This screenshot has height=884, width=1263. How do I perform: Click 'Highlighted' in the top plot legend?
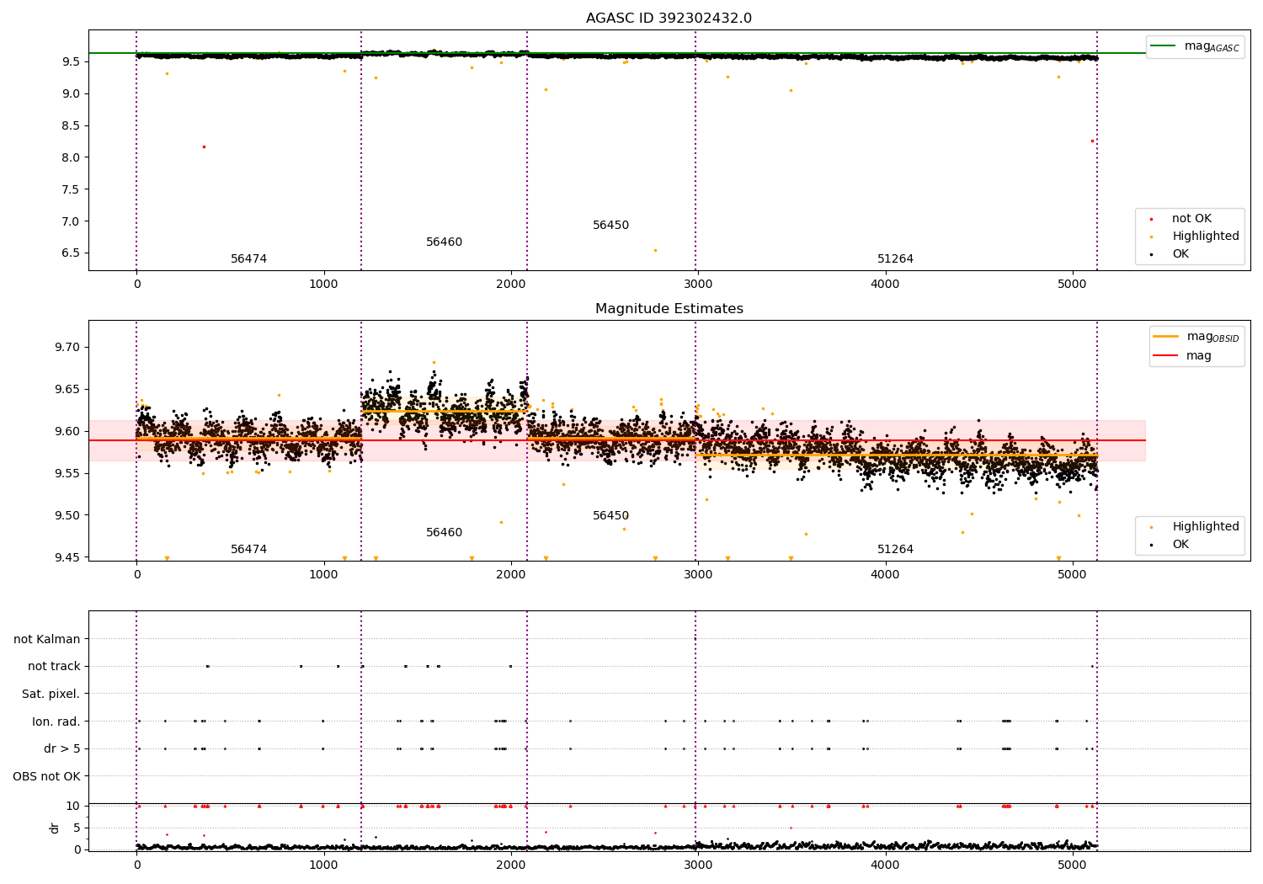pyautogui.click(x=1205, y=237)
